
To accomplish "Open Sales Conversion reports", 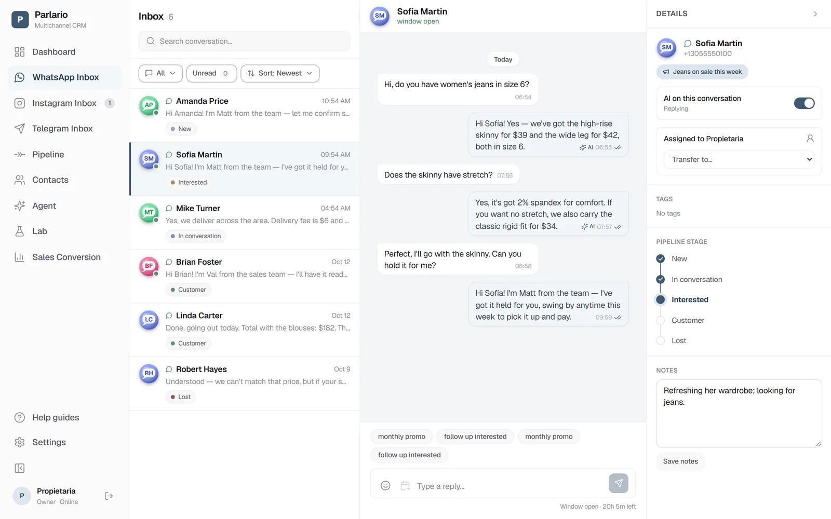I will (64, 257).
